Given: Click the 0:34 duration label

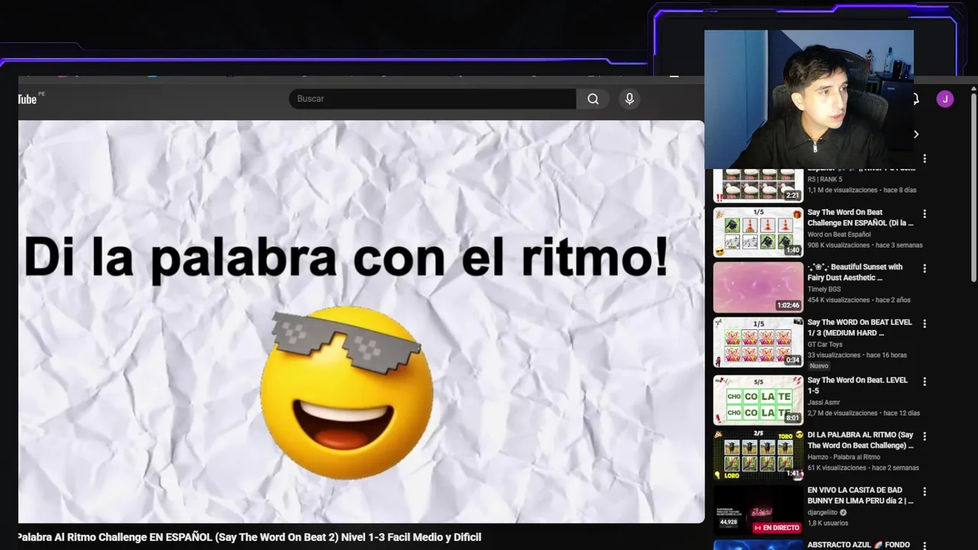Looking at the screenshot, I should coord(792,361).
